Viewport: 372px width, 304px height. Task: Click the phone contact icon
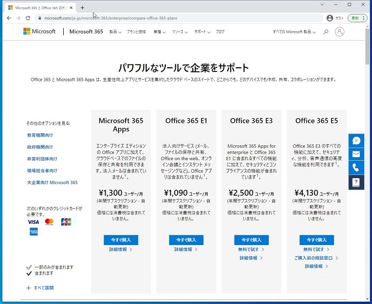pos(356,168)
